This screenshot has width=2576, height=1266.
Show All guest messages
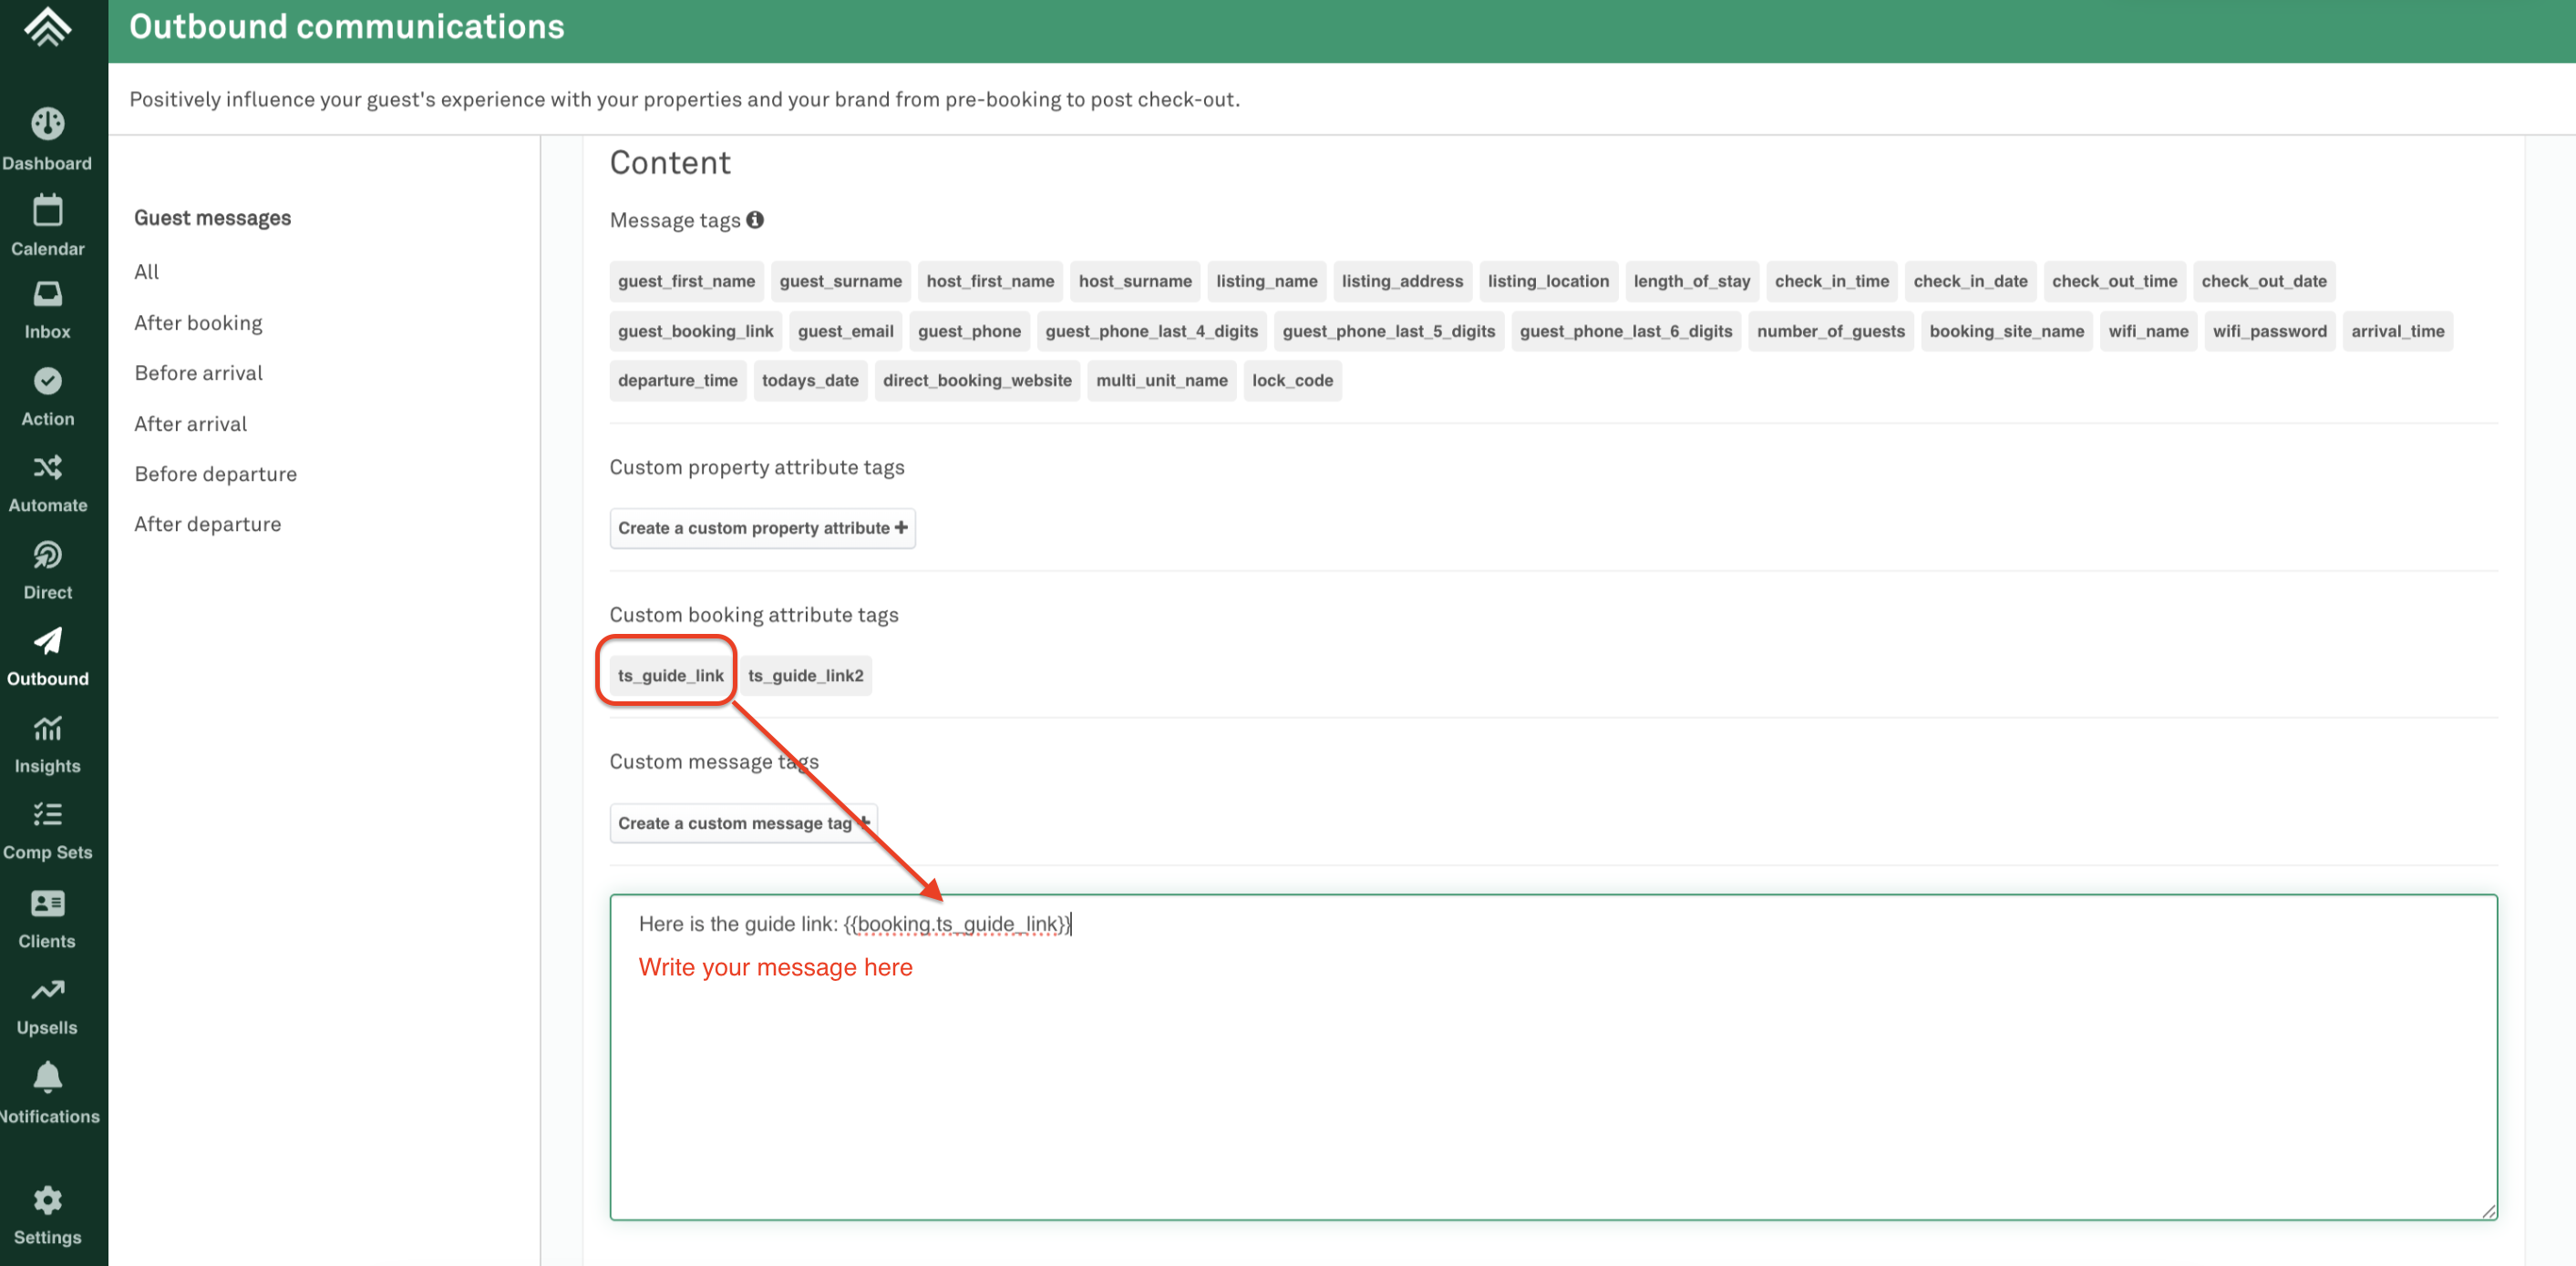coord(146,271)
